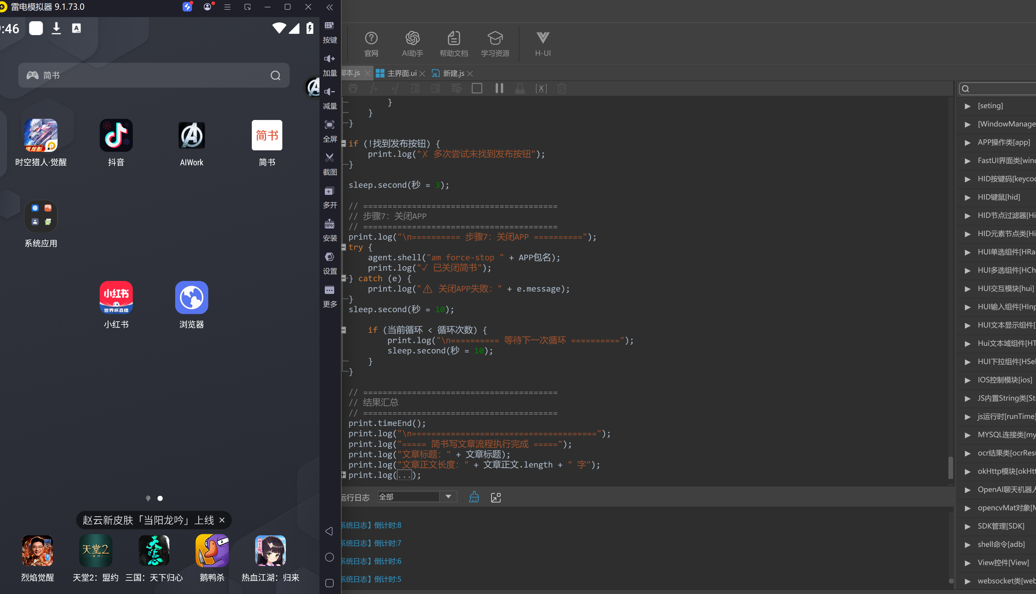
Task: Click the decrease indent icon
Action: (415, 88)
